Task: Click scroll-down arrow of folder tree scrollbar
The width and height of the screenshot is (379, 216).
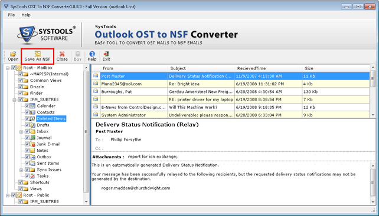Action: [x=86, y=201]
